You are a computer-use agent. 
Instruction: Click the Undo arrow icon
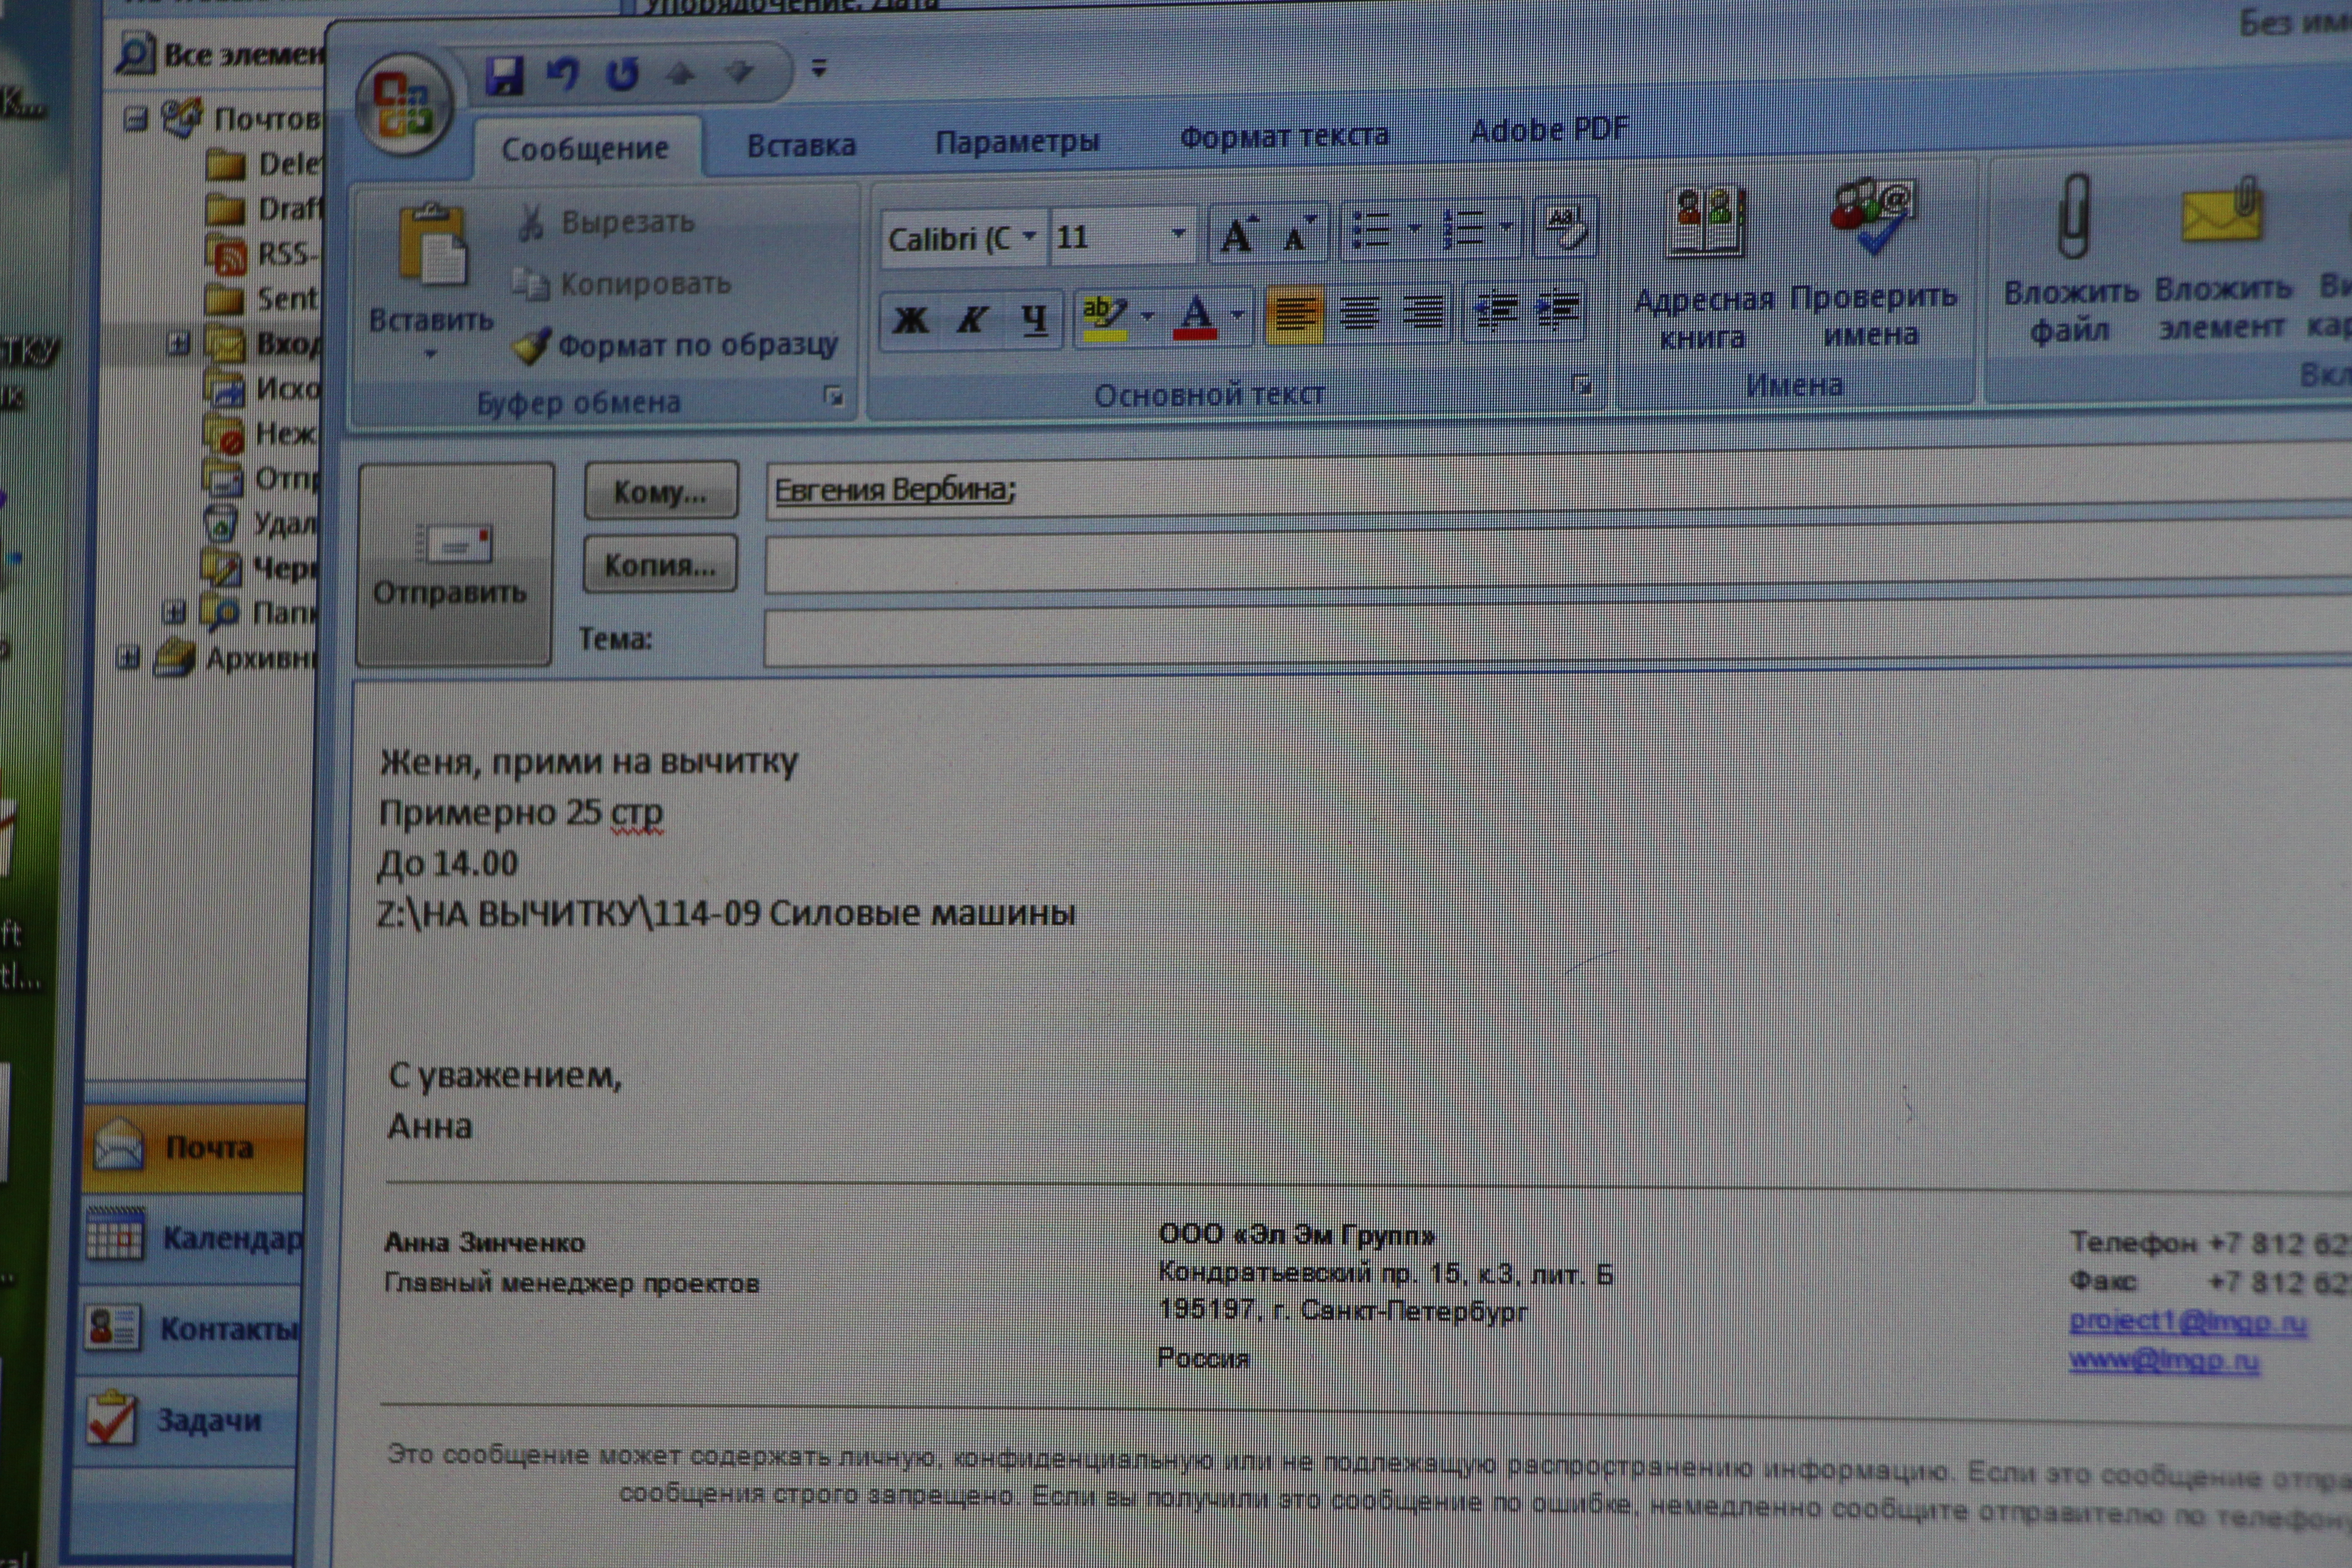tap(563, 73)
